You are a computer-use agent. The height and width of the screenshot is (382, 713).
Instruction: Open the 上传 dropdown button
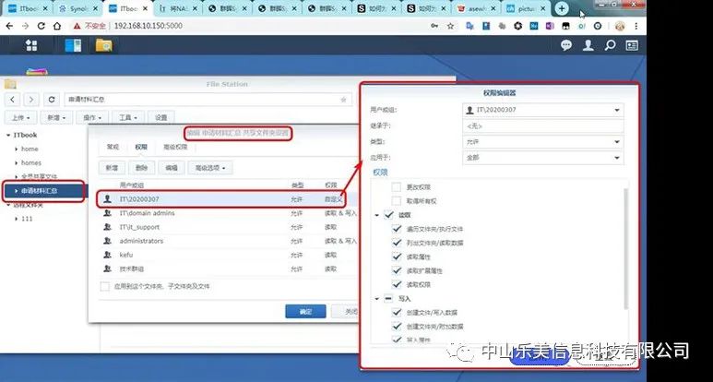(20, 117)
